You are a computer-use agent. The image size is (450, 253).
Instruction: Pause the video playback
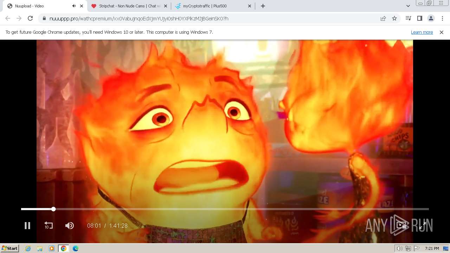(27, 226)
